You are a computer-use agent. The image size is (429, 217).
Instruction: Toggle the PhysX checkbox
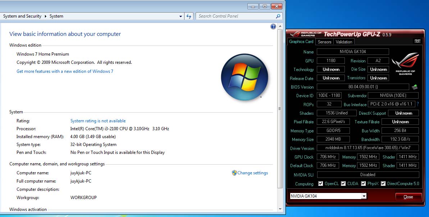[x=364, y=184]
